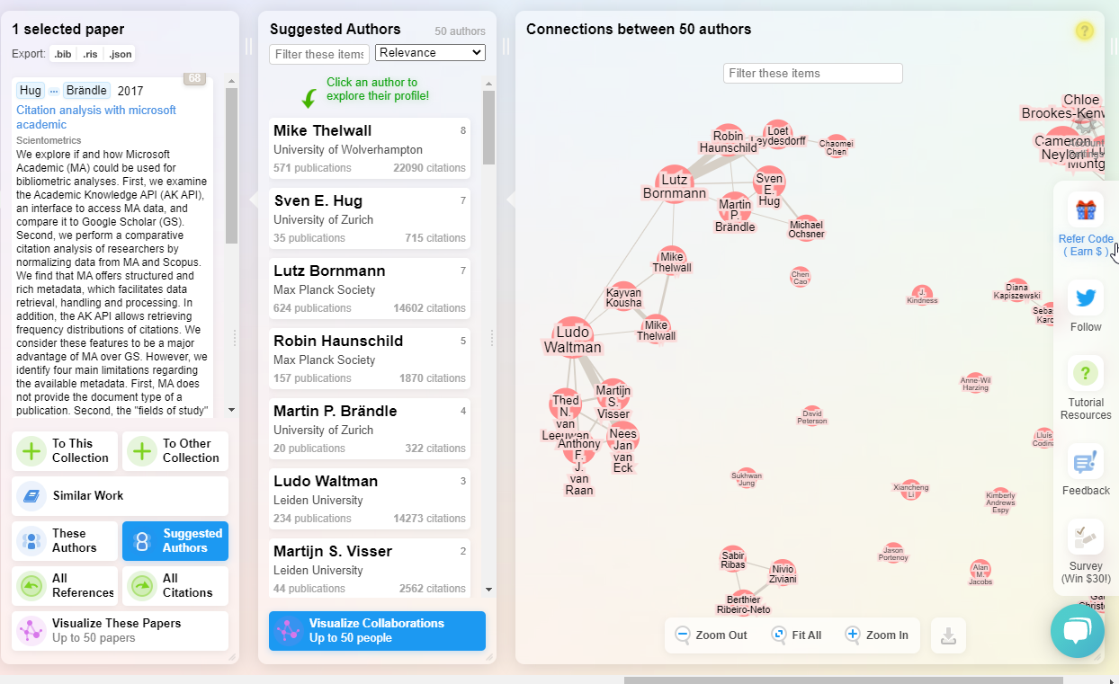Select the Suggested Authors button
This screenshot has width=1119, height=684.
pyautogui.click(x=175, y=541)
